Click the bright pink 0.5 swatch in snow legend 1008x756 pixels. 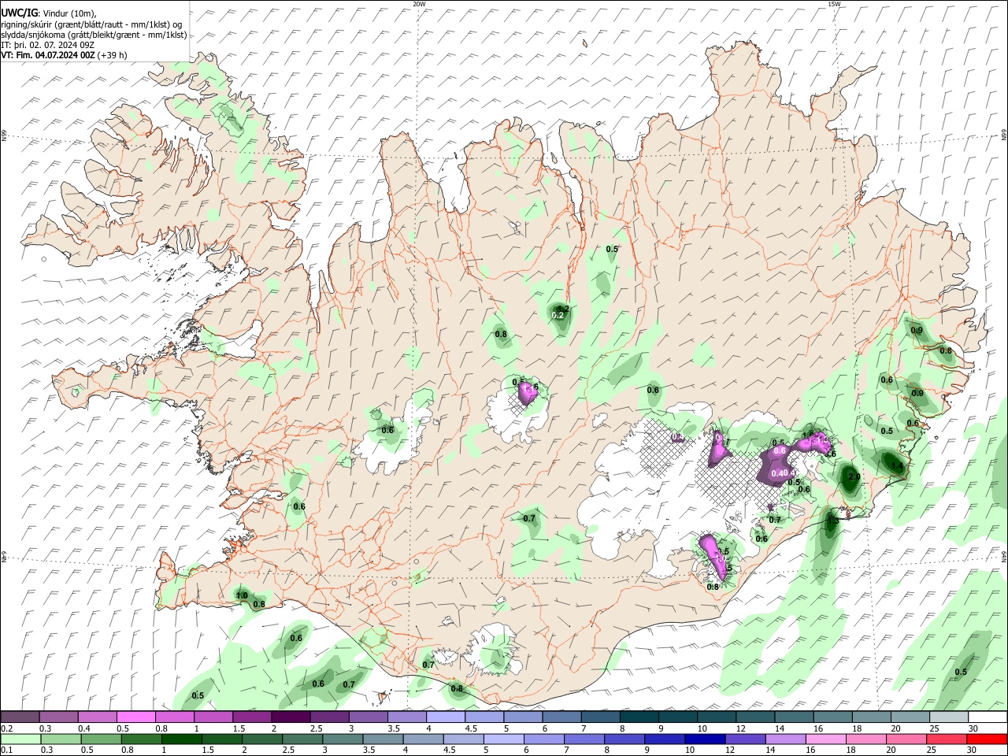136,717
